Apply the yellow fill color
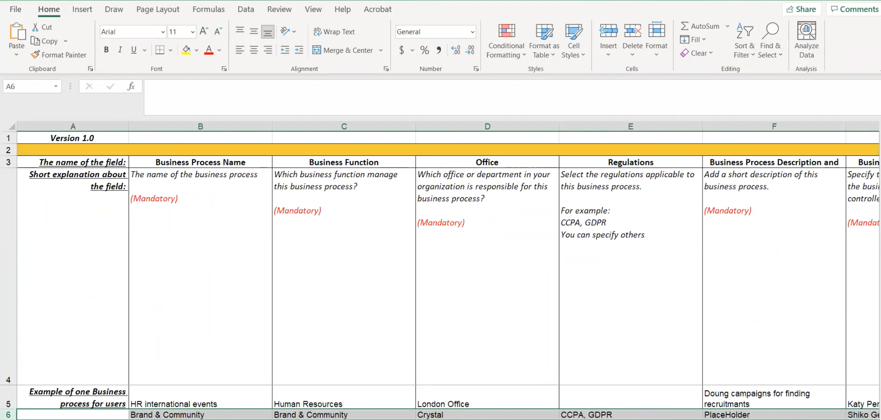Screen dimensions: 881x420 pyautogui.click(x=186, y=50)
